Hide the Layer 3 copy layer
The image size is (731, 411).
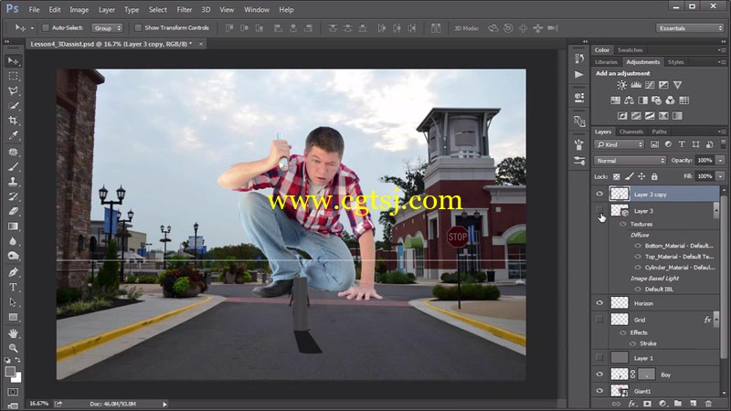pos(599,194)
